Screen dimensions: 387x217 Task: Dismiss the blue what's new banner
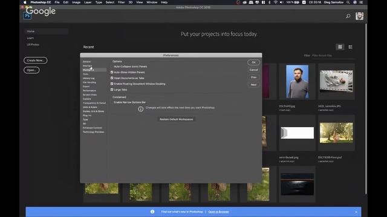point(356,212)
